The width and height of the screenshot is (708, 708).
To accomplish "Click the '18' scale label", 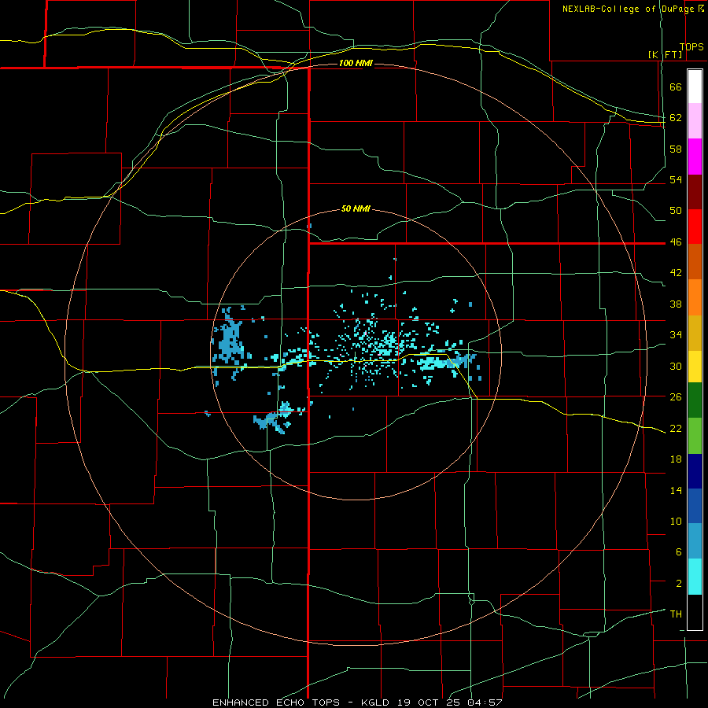I will point(676,459).
